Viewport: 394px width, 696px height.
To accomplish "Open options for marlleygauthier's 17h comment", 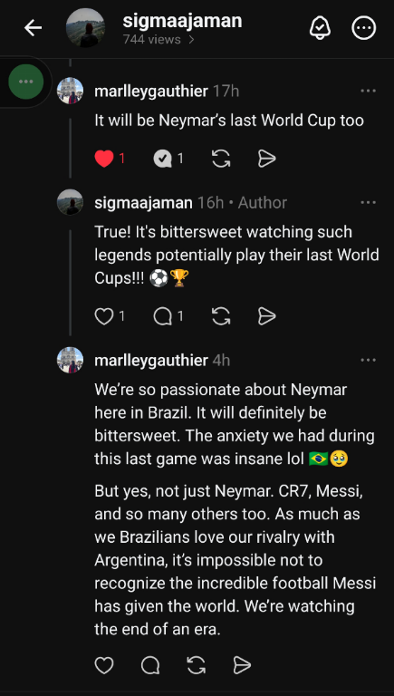I will (369, 91).
